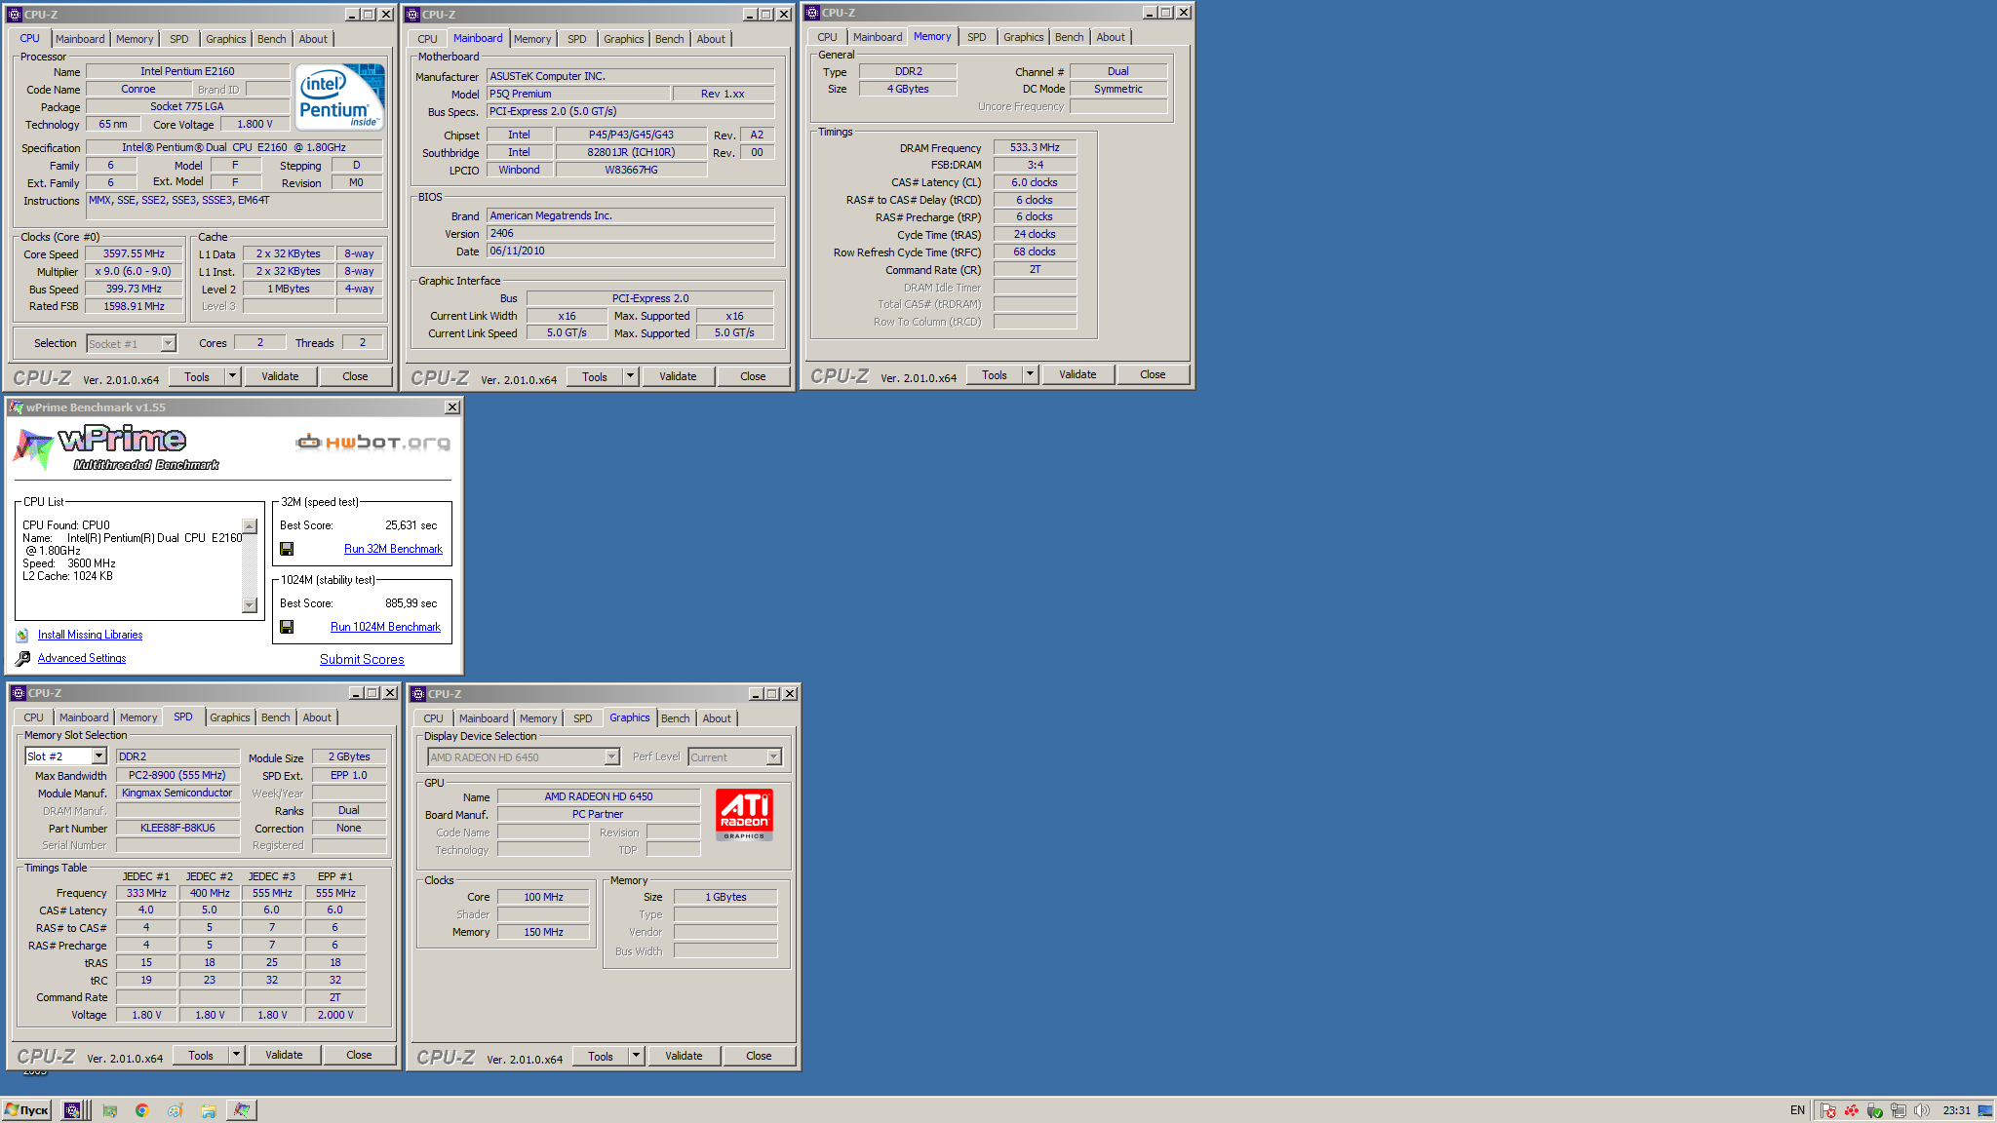Open the Slot #2 memory slot dropdown
This screenshot has height=1123, width=1997.
coord(98,756)
